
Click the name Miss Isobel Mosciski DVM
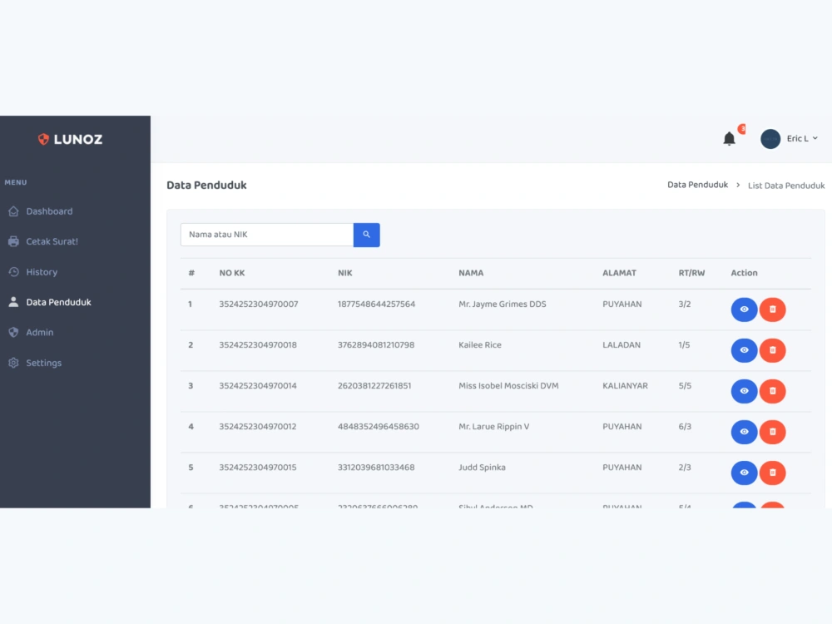click(x=508, y=386)
